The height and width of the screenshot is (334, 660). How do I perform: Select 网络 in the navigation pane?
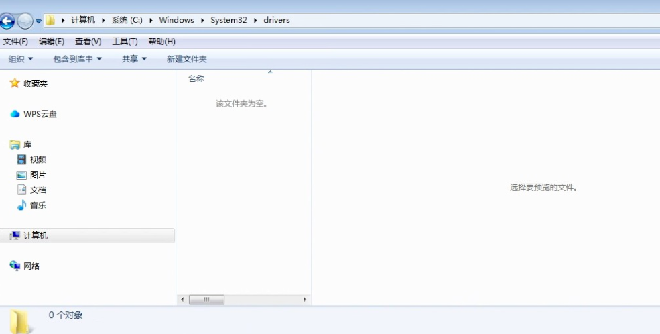click(x=31, y=266)
